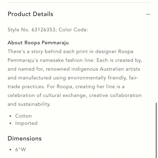Select the Cotton list item
This screenshot has width=158, height=158.
click(23, 116)
